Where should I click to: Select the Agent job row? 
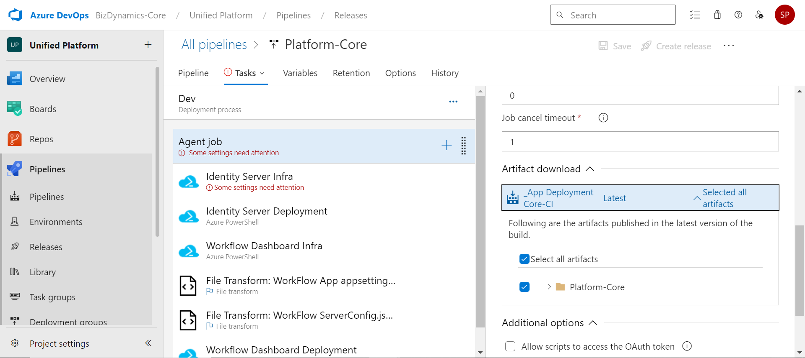[324, 146]
